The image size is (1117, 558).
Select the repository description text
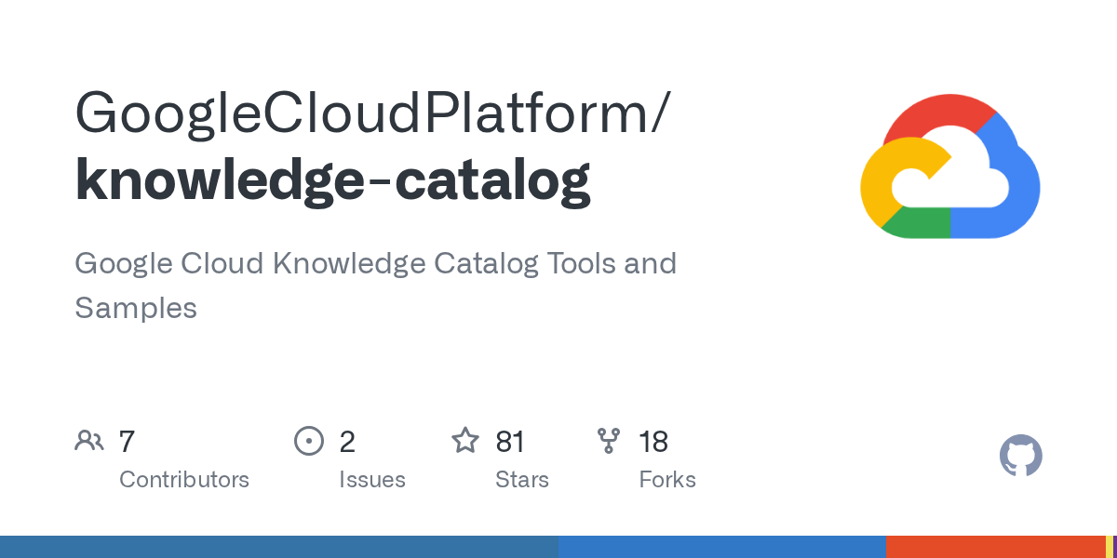(375, 285)
